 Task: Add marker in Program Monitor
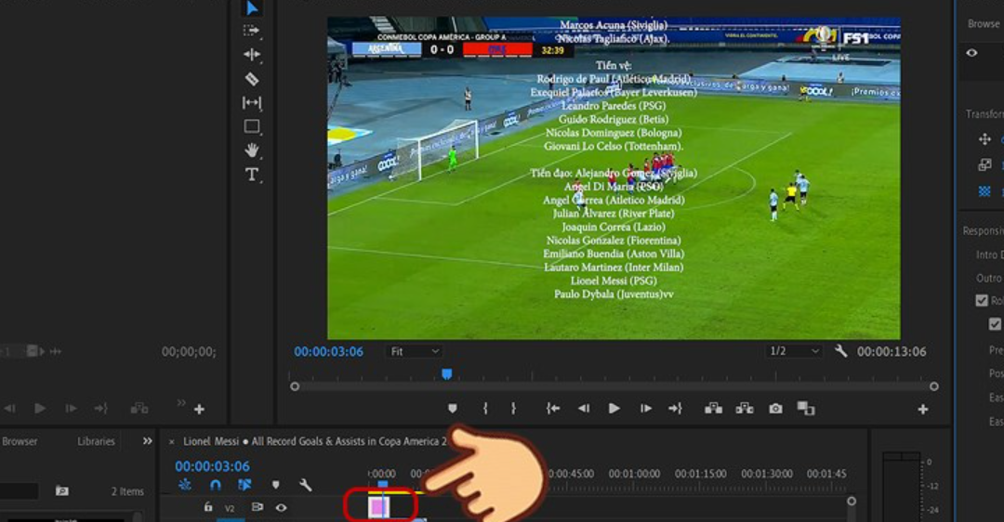453,408
